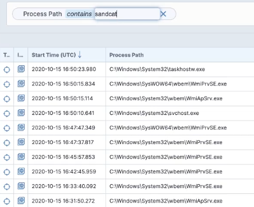The width and height of the screenshot is (254, 207).
Task: Select Process Path filter field label
Action: (x=42, y=14)
